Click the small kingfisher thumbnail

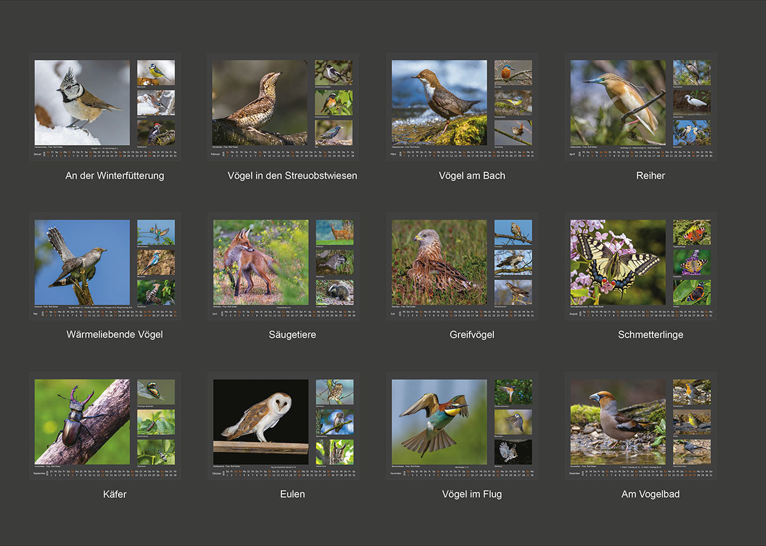513,72
